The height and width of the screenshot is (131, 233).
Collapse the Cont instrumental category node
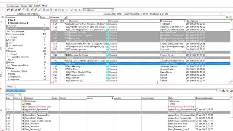(7, 34)
